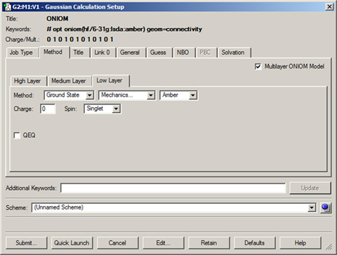Open the Mechanics method dropdown

click(126, 95)
